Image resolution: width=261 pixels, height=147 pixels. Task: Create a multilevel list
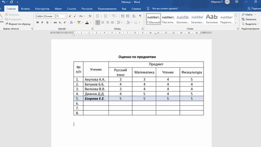pos(114,16)
